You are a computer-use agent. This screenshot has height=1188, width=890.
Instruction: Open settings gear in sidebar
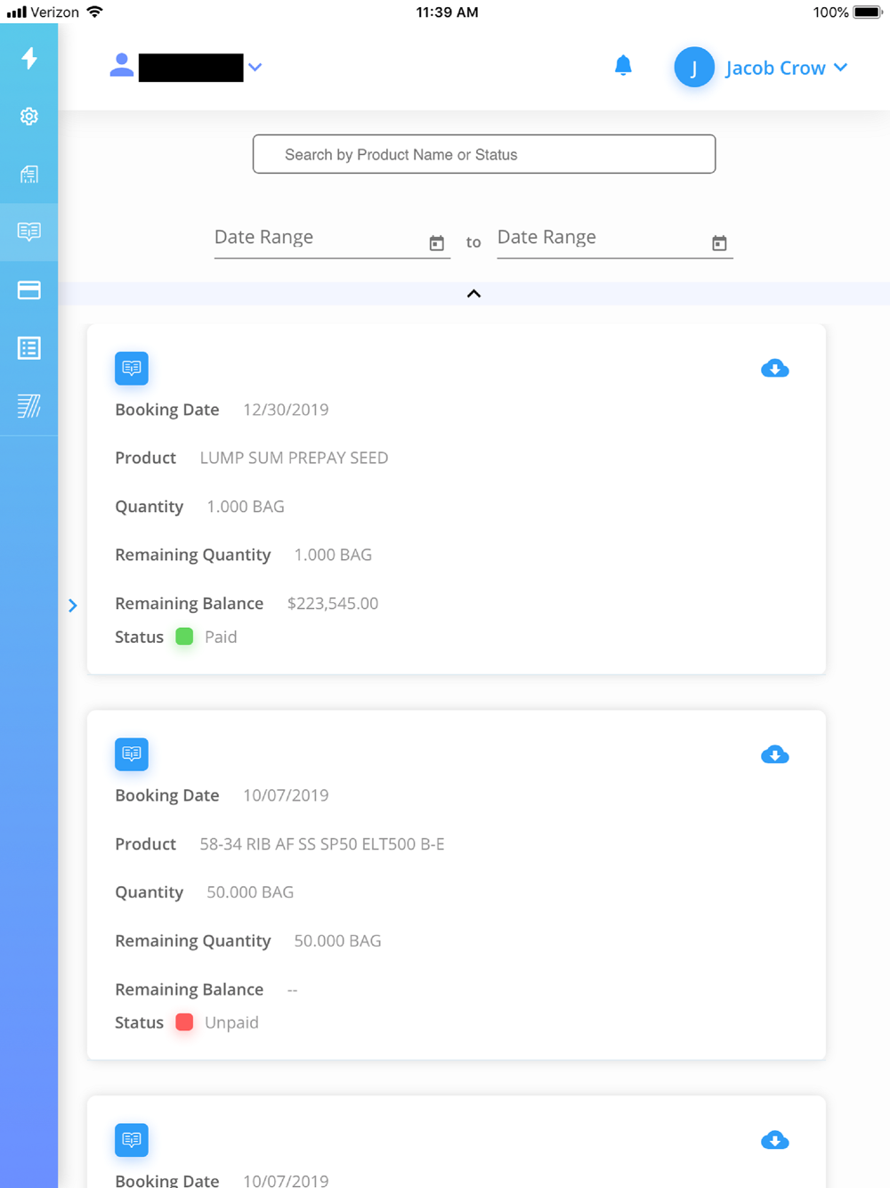[x=29, y=117]
